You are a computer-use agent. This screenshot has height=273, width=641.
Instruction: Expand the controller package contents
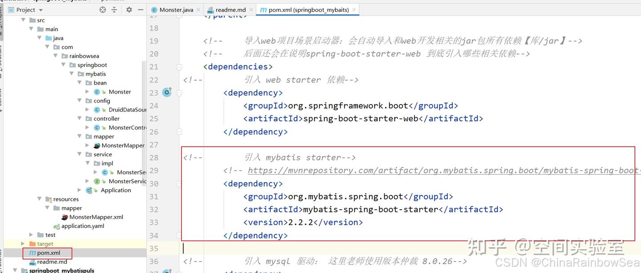click(x=79, y=118)
